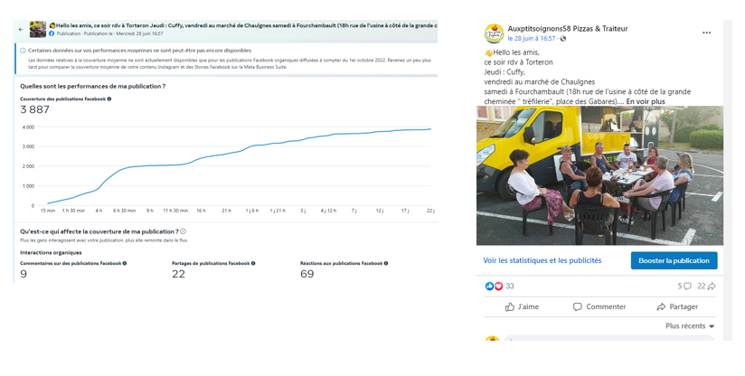Click the back arrow in insights header

(21, 30)
